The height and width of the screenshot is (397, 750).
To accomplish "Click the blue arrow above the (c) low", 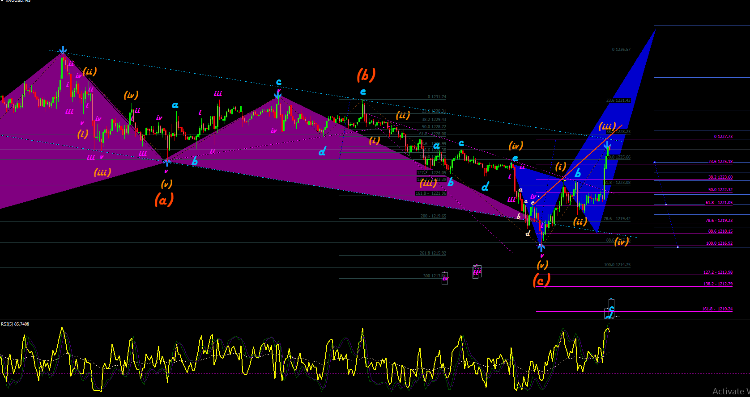I will [x=541, y=247].
